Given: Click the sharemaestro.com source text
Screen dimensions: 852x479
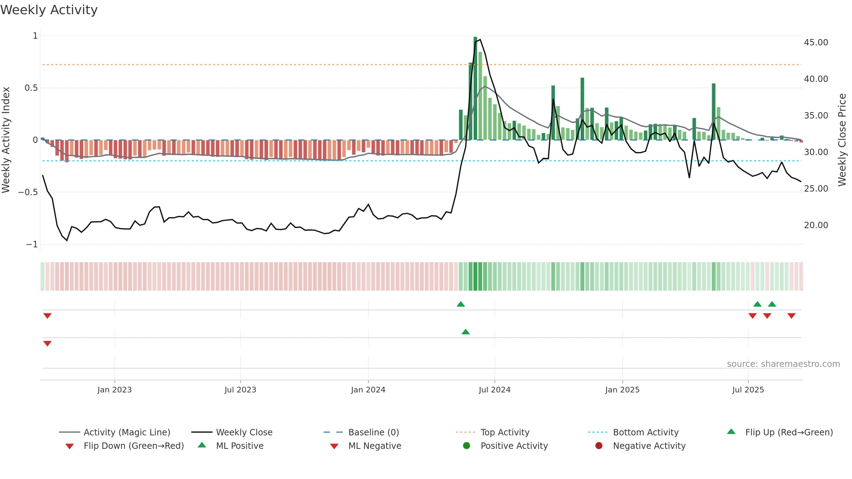Looking at the screenshot, I should pyautogui.click(x=783, y=364).
